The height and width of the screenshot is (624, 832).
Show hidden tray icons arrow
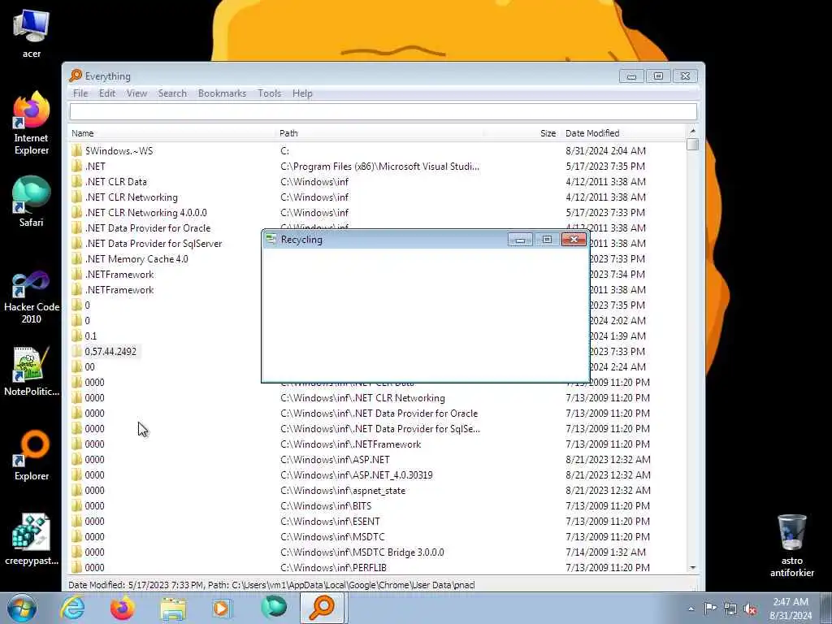click(691, 609)
